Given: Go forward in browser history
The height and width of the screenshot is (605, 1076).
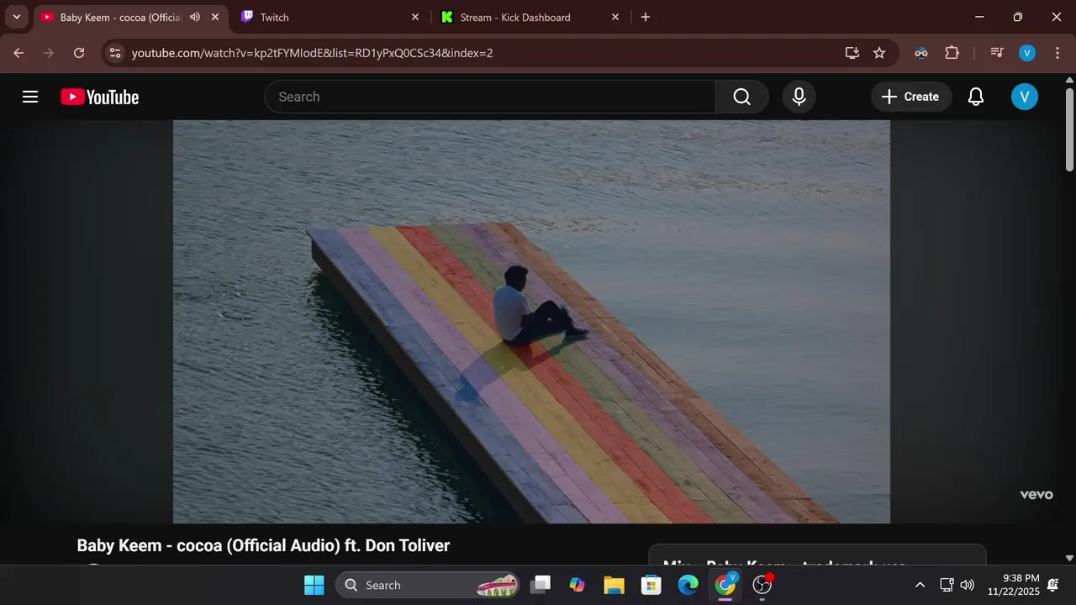Looking at the screenshot, I should (49, 53).
